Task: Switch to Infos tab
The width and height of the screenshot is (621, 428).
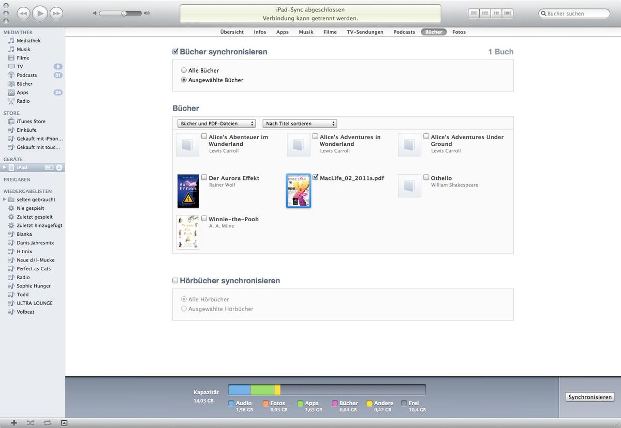Action: [260, 32]
